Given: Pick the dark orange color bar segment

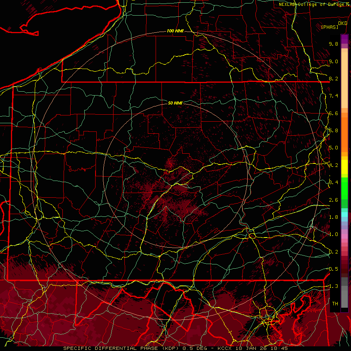Looking at the screenshot, I should tap(344, 134).
